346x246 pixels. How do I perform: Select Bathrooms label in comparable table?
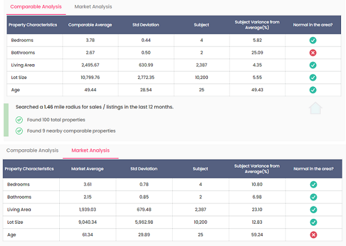tap(23, 53)
